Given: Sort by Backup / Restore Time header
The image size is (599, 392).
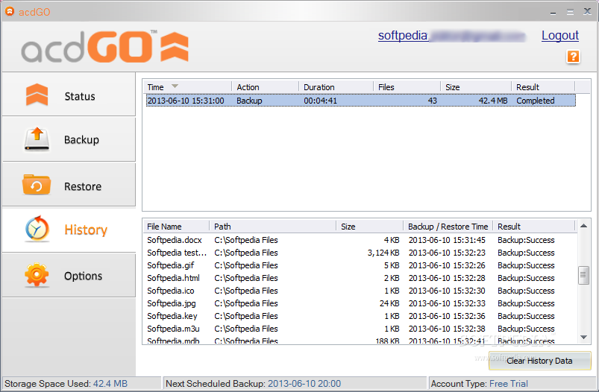Looking at the screenshot, I should pyautogui.click(x=448, y=227).
